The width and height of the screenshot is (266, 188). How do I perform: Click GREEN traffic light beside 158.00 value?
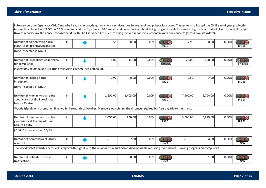click(x=242, y=61)
